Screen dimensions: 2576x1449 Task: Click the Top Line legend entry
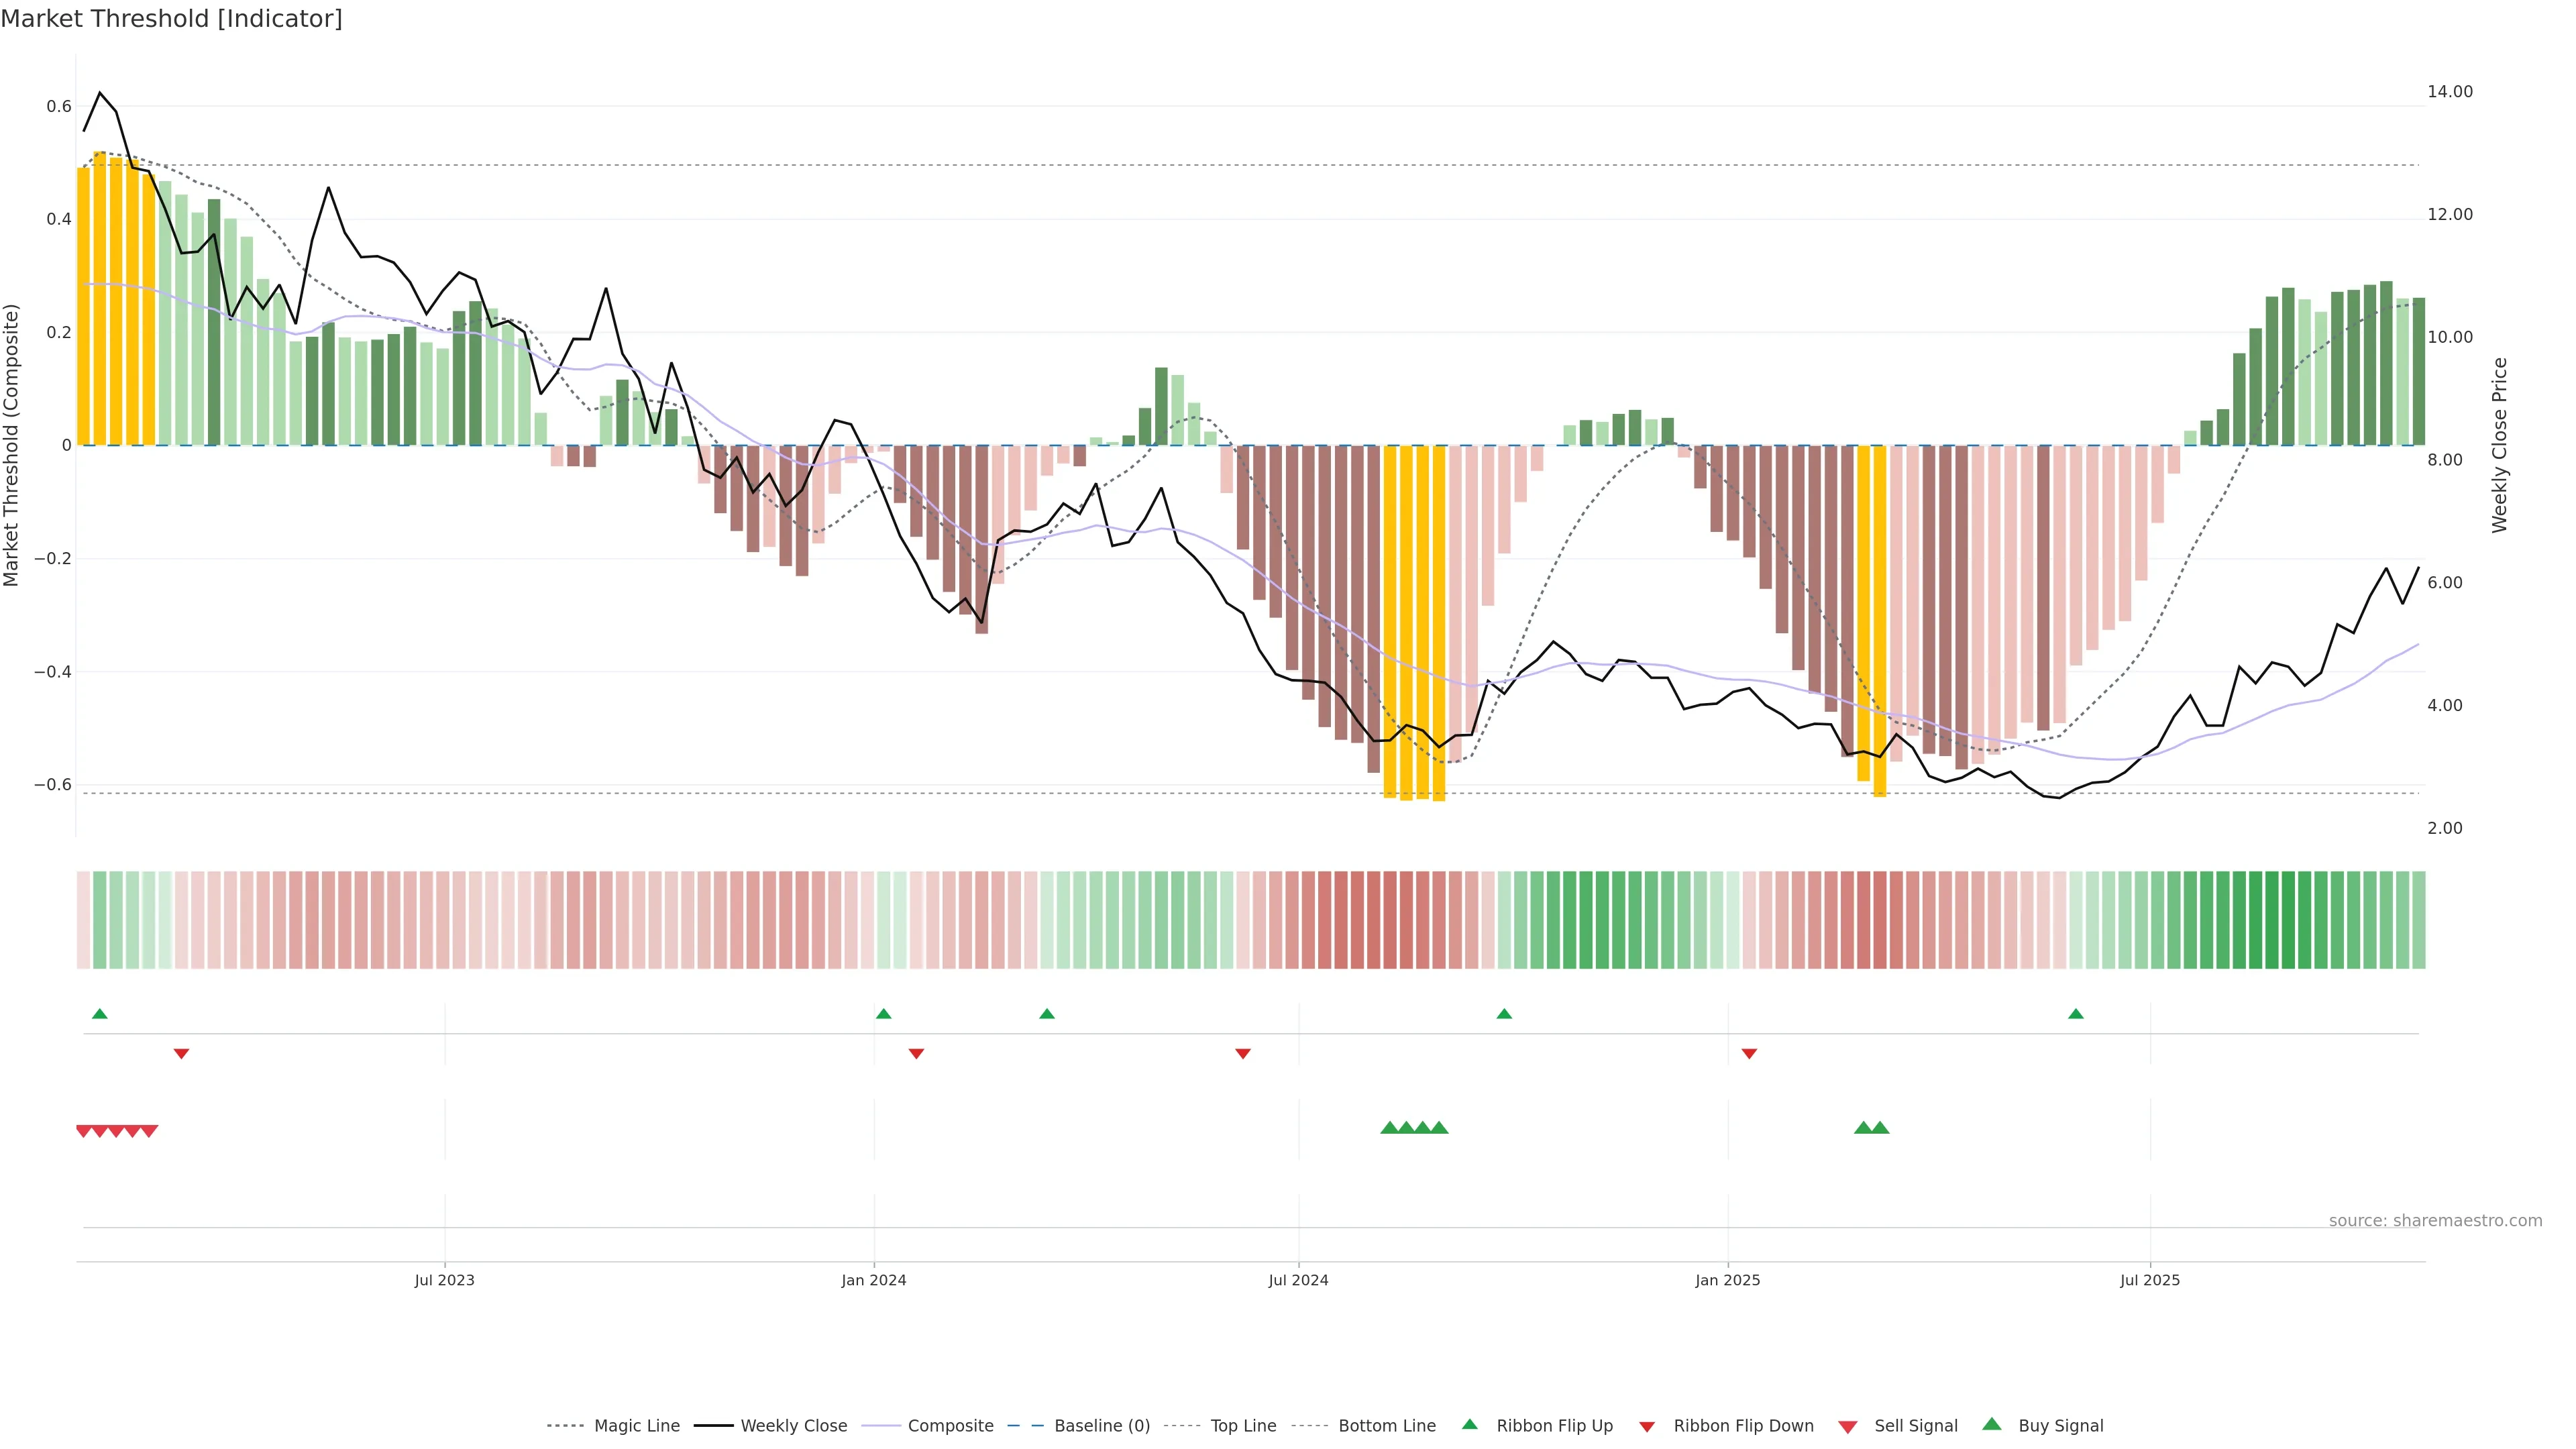[1242, 1425]
